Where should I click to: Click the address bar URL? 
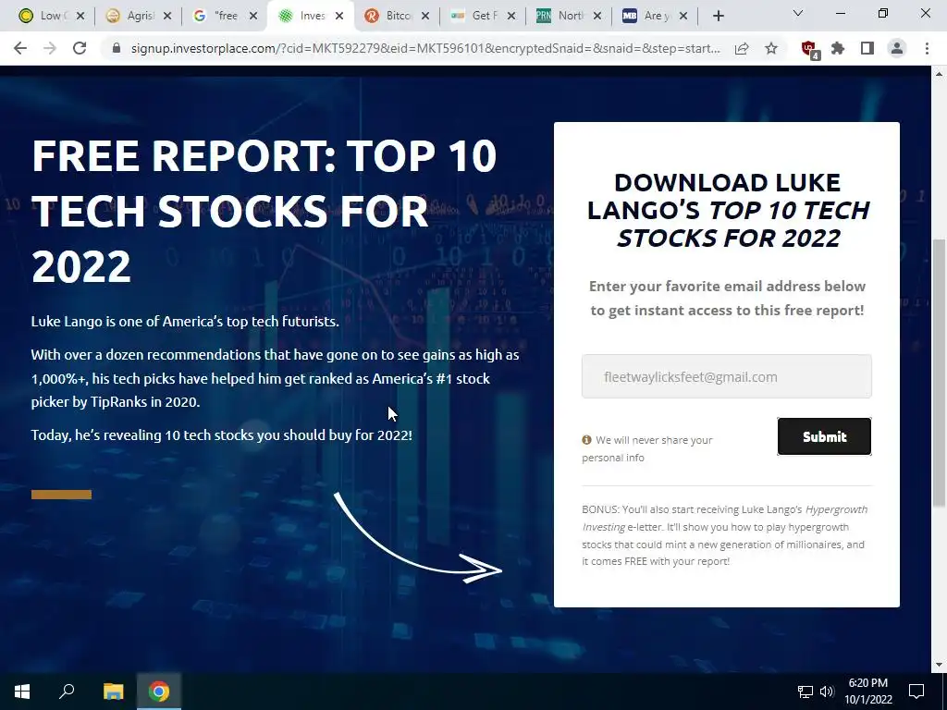pyautogui.click(x=425, y=48)
